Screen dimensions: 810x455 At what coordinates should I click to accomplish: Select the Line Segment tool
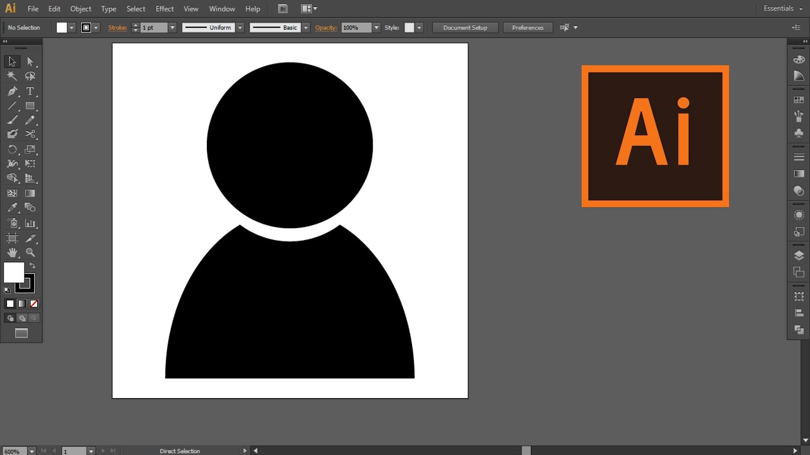tap(12, 106)
